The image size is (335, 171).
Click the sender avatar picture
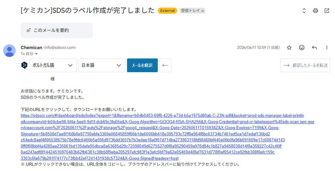9,51
